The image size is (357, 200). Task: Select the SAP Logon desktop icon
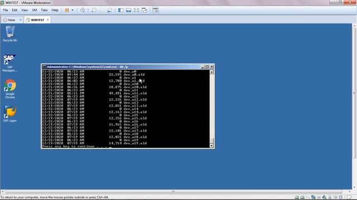pos(10,114)
